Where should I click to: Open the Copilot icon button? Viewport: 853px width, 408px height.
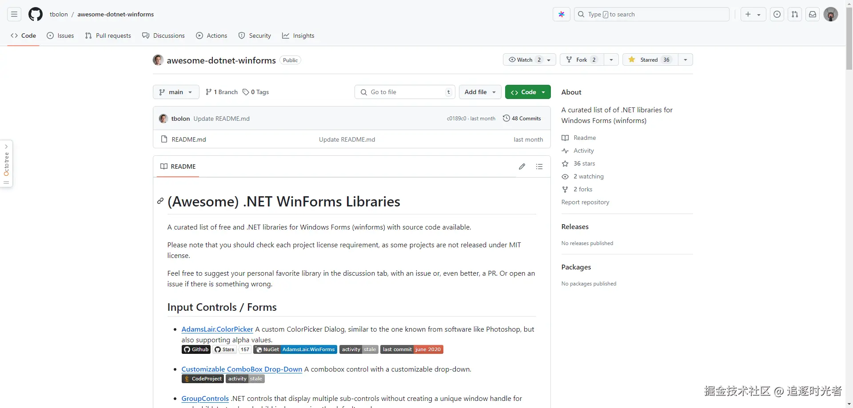coord(562,14)
